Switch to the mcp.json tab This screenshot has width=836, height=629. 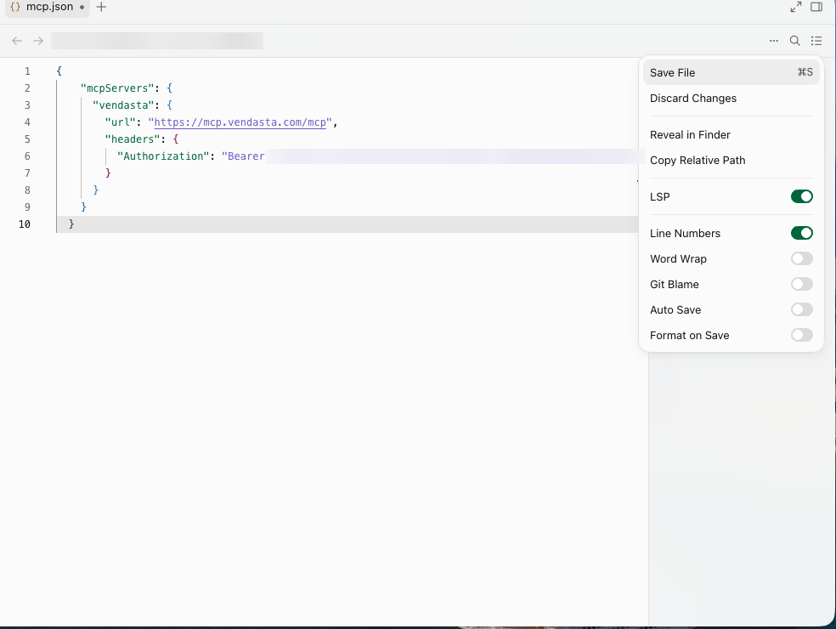click(x=47, y=8)
